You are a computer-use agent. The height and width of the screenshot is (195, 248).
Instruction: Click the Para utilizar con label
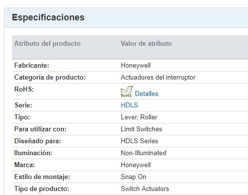coord(40,129)
